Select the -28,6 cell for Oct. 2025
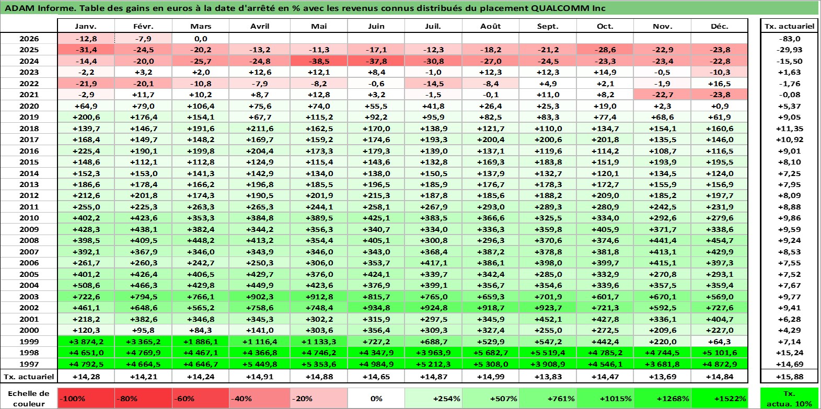The width and height of the screenshot is (821, 409). coord(605,50)
